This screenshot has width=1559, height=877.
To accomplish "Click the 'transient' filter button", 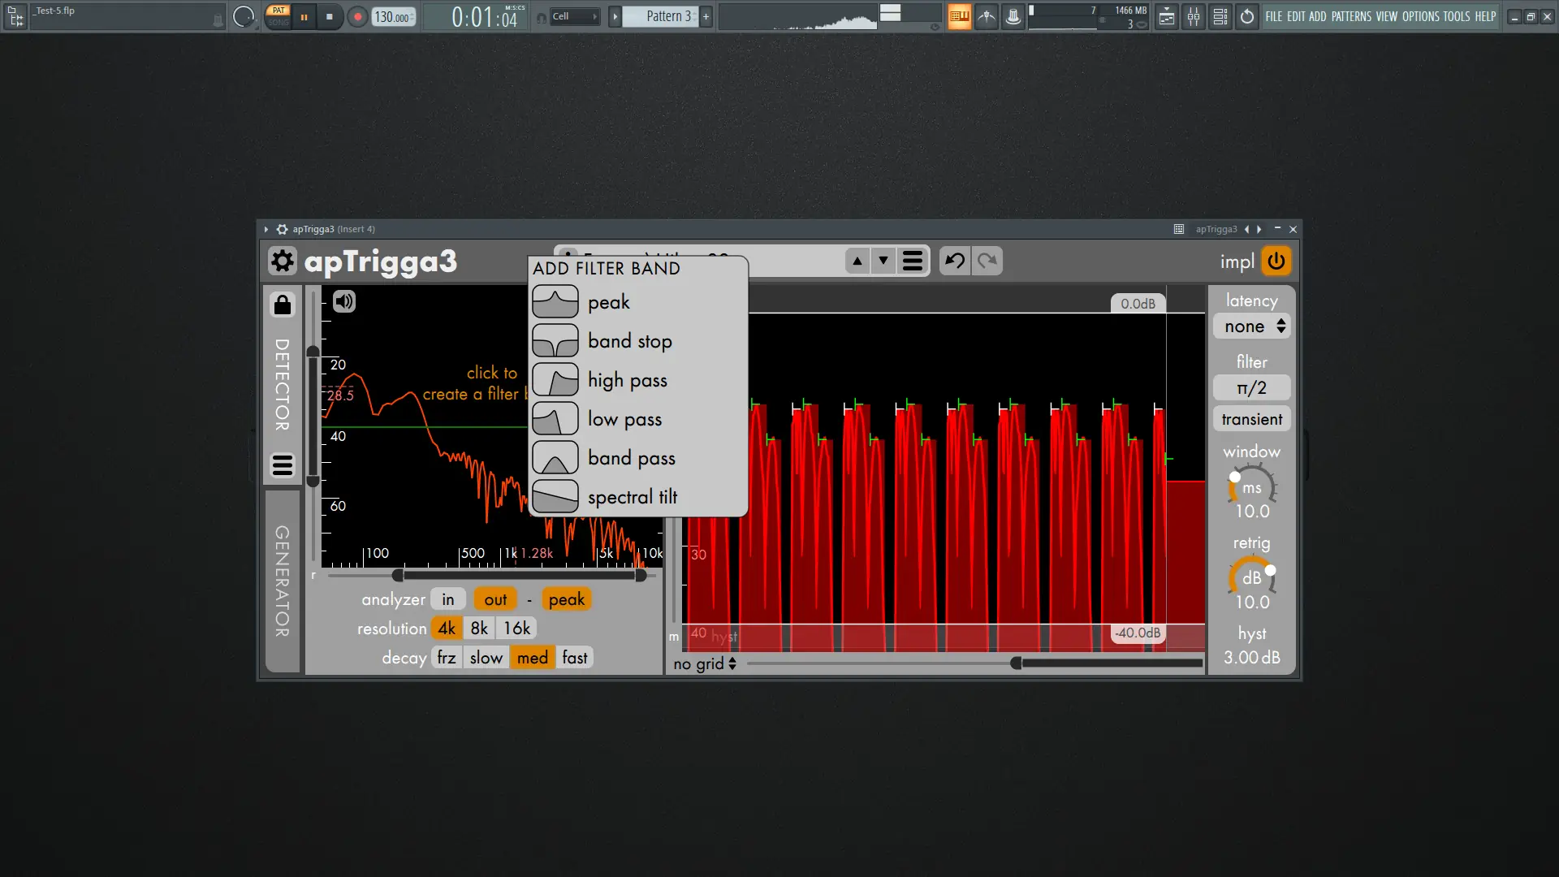I will tap(1252, 419).
